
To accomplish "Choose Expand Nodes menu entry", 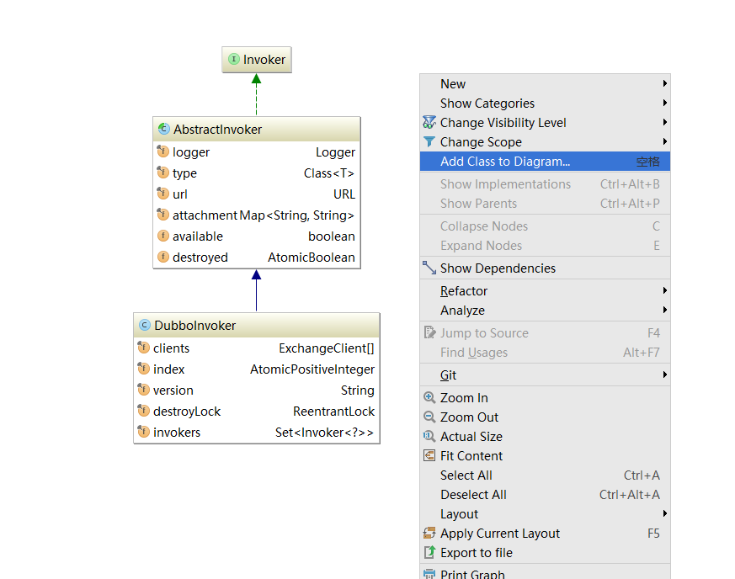I will (x=545, y=246).
